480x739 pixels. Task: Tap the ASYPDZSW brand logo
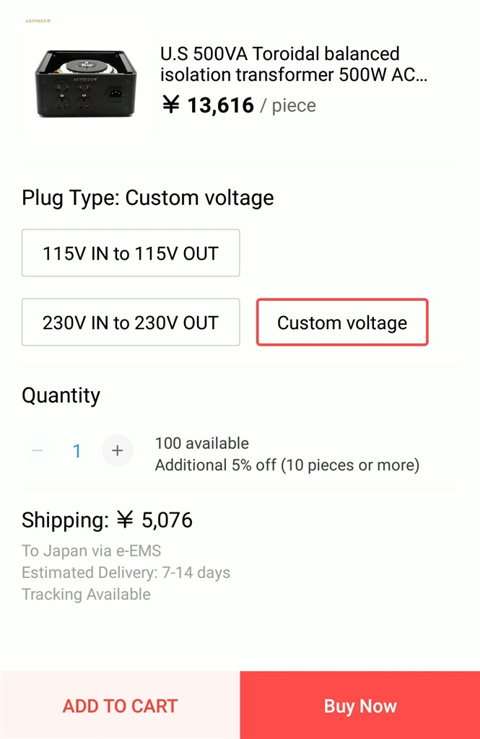coord(38,21)
